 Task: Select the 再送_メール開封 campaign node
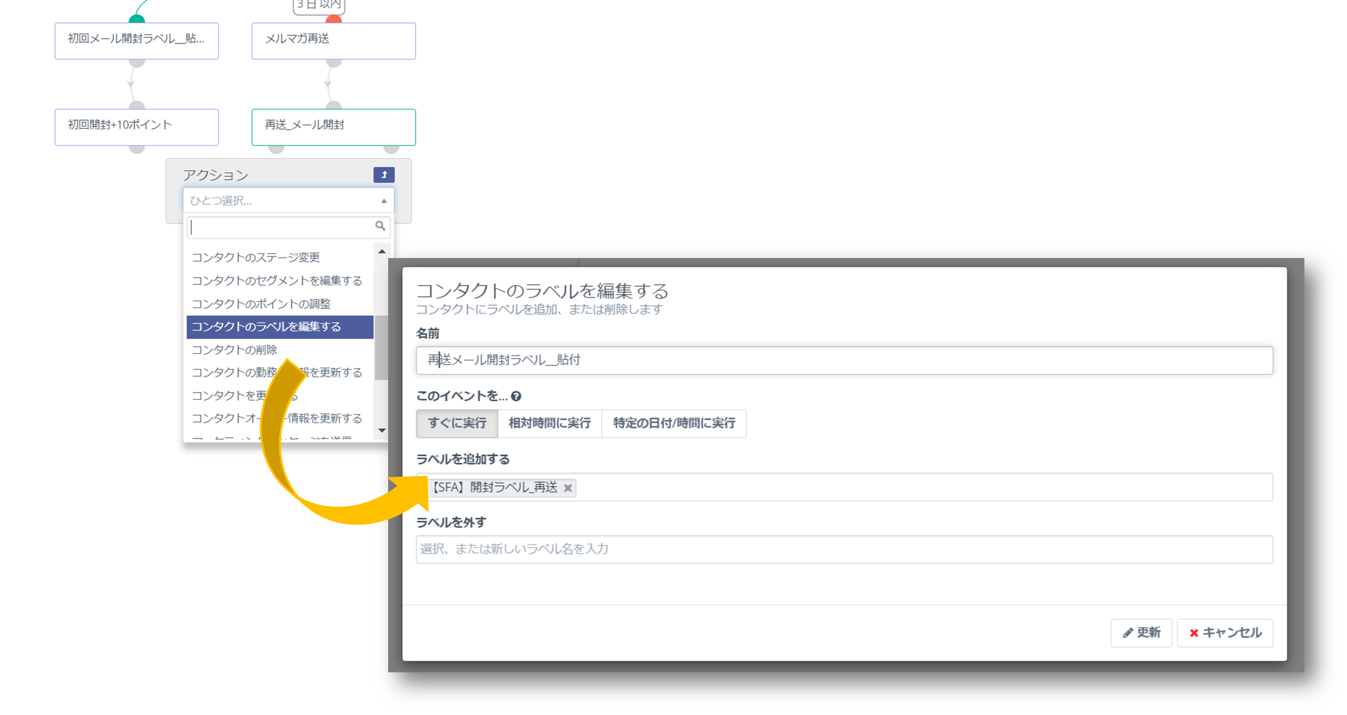click(333, 126)
